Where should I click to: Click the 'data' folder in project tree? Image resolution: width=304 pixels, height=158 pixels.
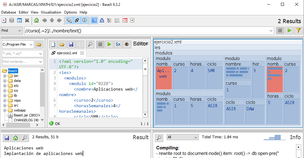coord(17,81)
